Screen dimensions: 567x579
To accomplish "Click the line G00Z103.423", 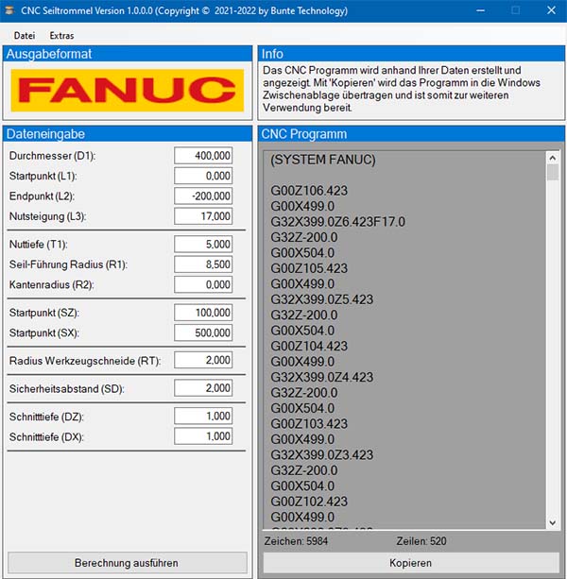I will (309, 423).
